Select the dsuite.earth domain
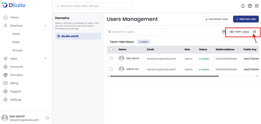The height and width of the screenshot is (124, 261). point(78,36)
